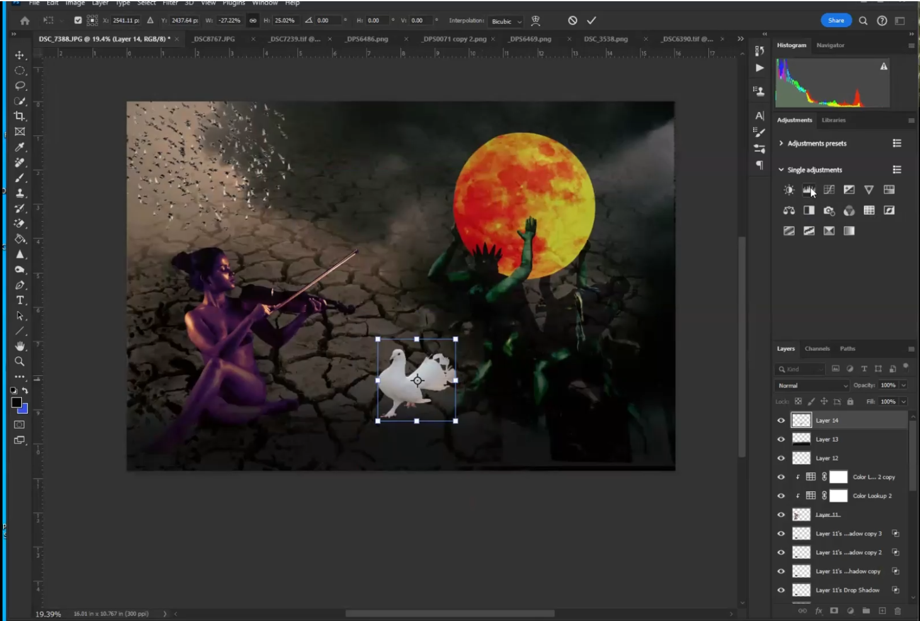The width and height of the screenshot is (920, 621).
Task: Add a Levels adjustment layer
Action: (x=809, y=190)
